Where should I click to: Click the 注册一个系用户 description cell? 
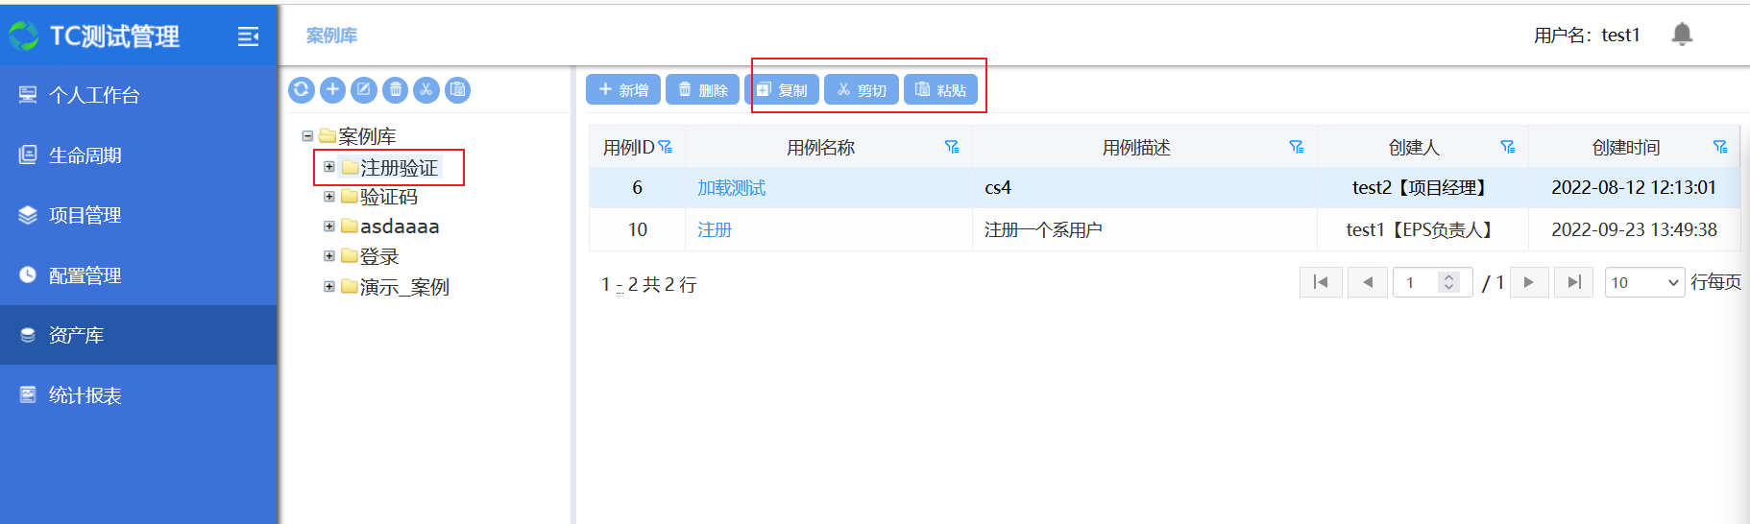click(x=1144, y=230)
